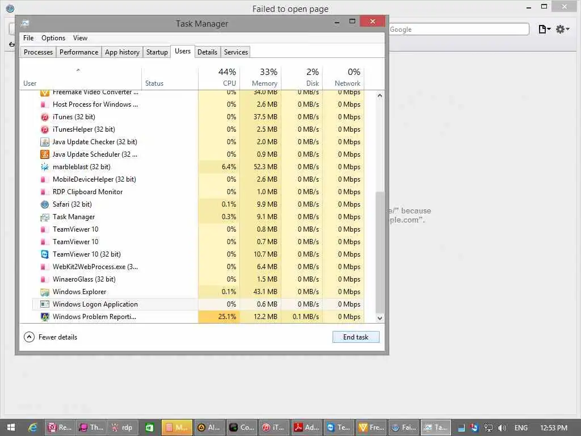Viewport: 581px width, 436px height.
Task: Click the WebKit2WebProcess.exe icon
Action: coord(43,267)
